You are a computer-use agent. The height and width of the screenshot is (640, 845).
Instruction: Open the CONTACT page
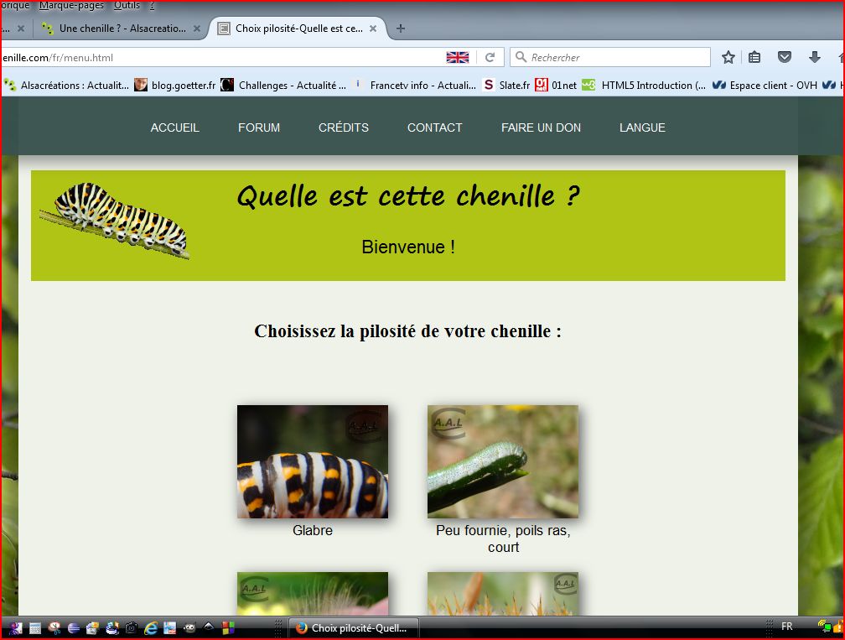434,127
